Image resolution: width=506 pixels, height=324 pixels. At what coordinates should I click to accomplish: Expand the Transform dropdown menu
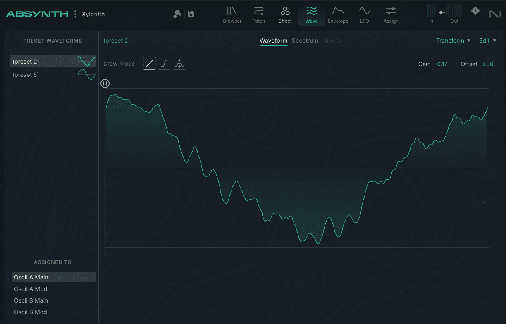pyautogui.click(x=453, y=40)
